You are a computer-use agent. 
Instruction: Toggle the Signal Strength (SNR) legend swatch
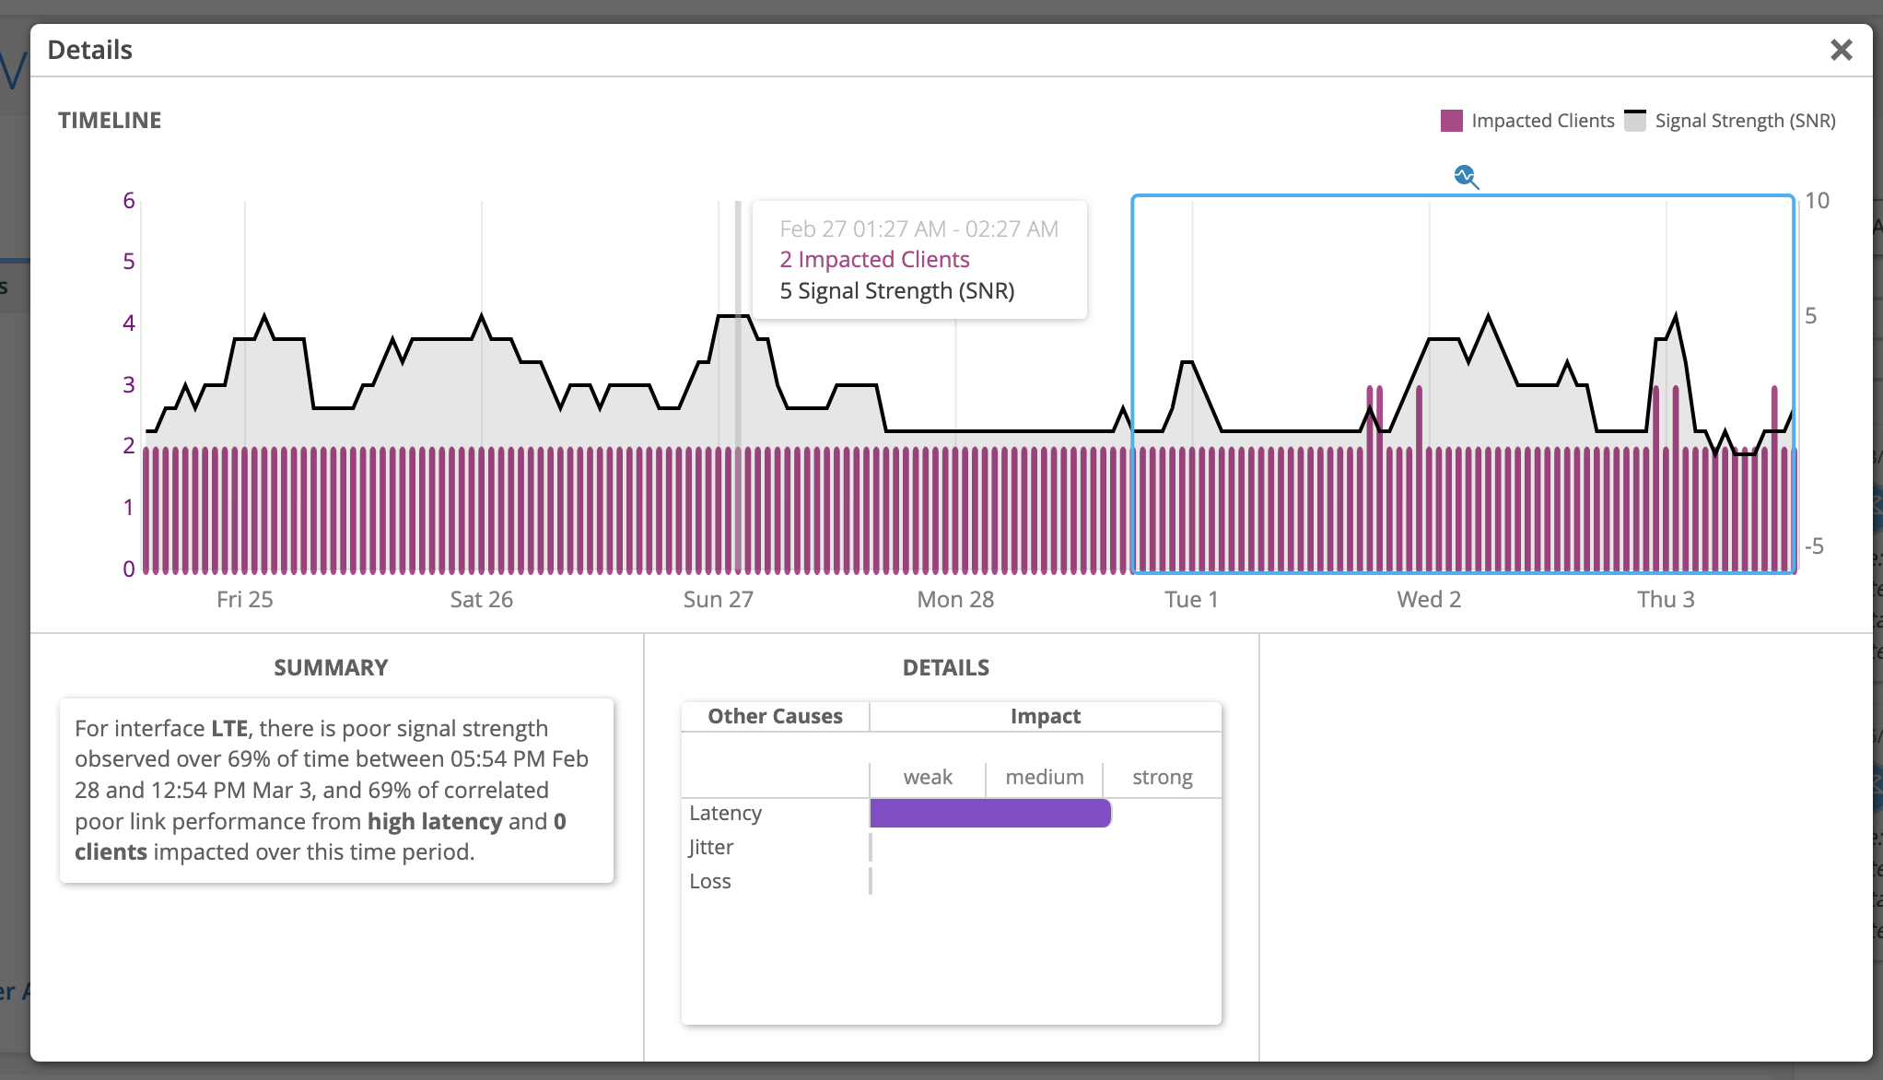(1634, 121)
